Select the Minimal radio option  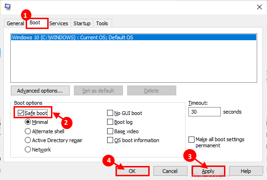pos(28,122)
